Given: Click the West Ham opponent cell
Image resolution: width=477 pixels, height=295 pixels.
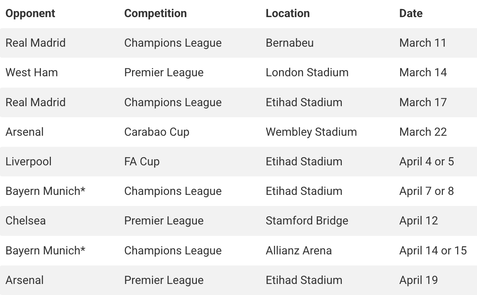Looking at the screenshot, I should click(32, 73).
